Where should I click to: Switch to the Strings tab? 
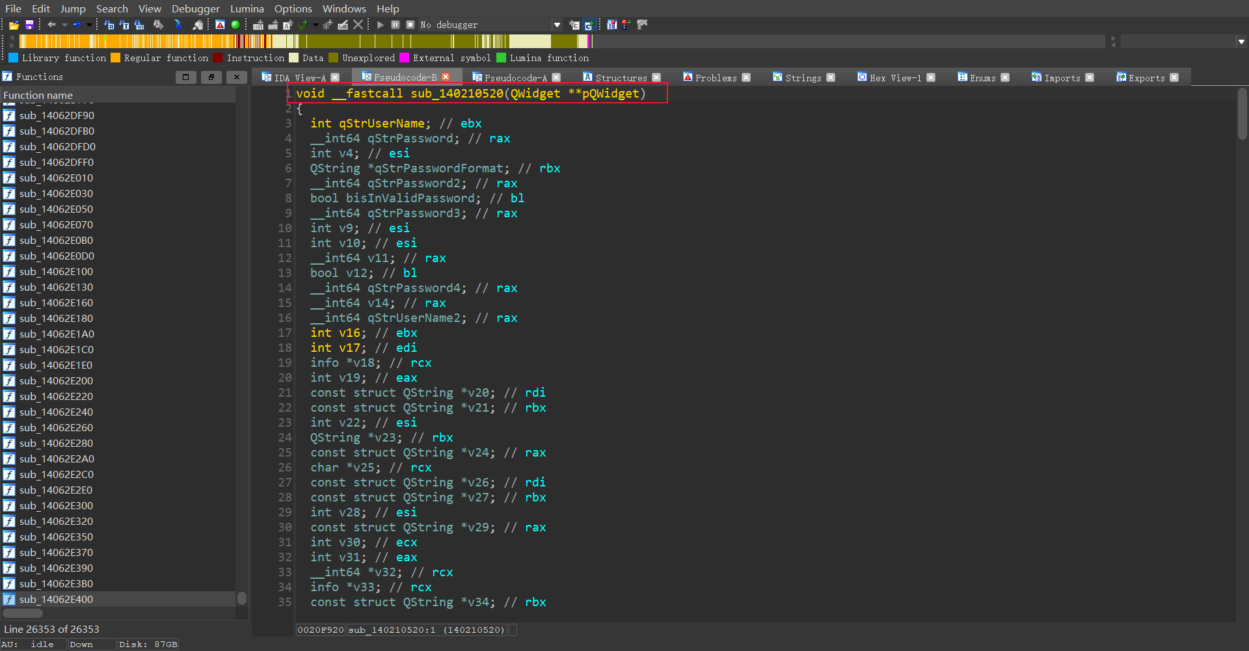click(803, 77)
